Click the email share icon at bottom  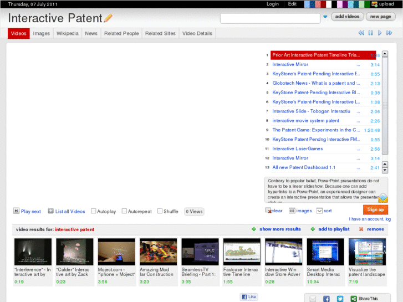click(313, 299)
